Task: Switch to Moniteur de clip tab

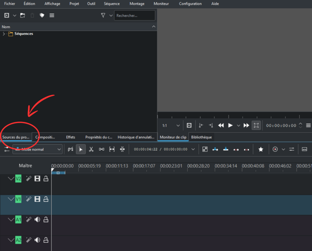Action: click(173, 137)
